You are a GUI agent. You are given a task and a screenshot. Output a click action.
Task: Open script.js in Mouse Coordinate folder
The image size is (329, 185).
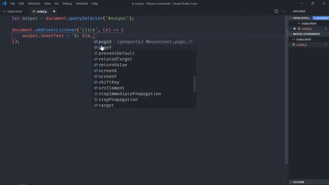click(x=302, y=45)
